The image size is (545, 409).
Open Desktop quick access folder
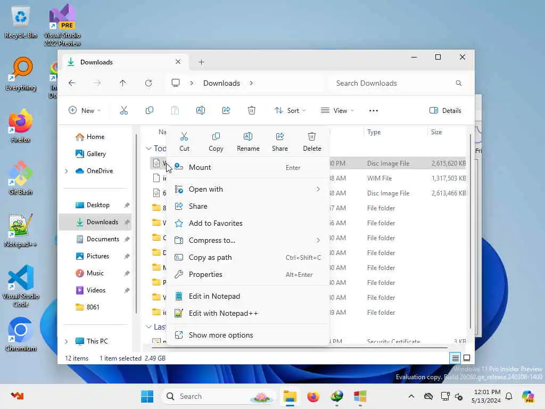(98, 205)
